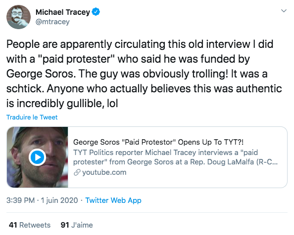Click the 1 juin 2020 date
Screen dimensions: 294x235
tap(59, 200)
